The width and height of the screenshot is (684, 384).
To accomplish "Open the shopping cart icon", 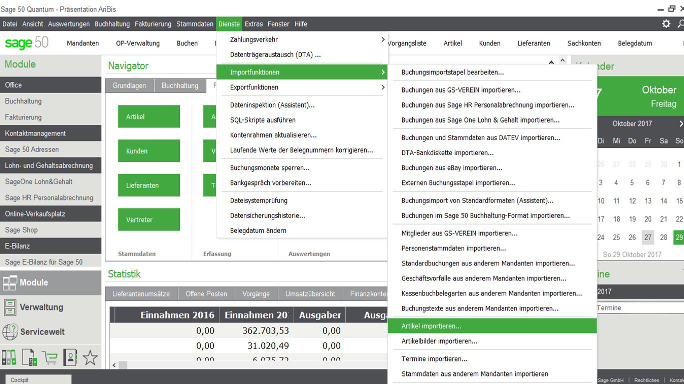I will (x=49, y=357).
